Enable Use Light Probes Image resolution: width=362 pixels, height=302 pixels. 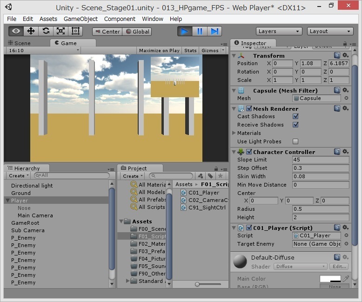pyautogui.click(x=295, y=141)
